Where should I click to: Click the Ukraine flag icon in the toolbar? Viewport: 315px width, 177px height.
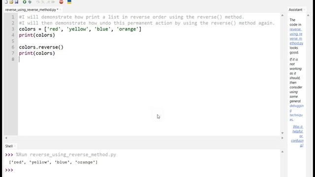click(69, 2)
